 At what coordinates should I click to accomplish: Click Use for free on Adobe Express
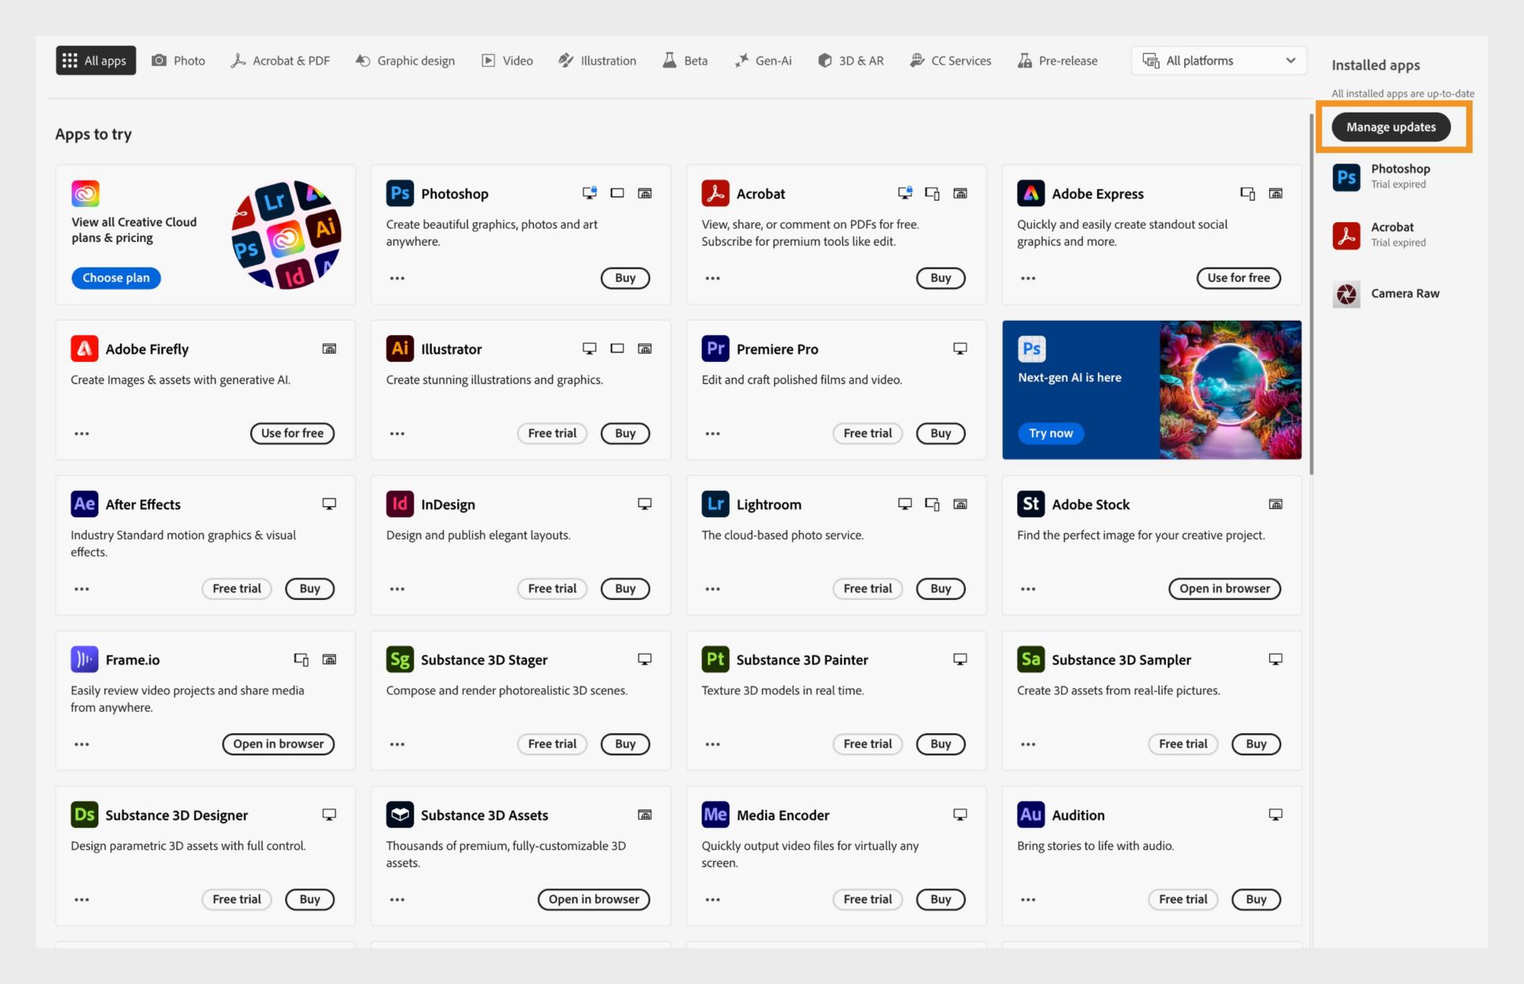pos(1237,276)
